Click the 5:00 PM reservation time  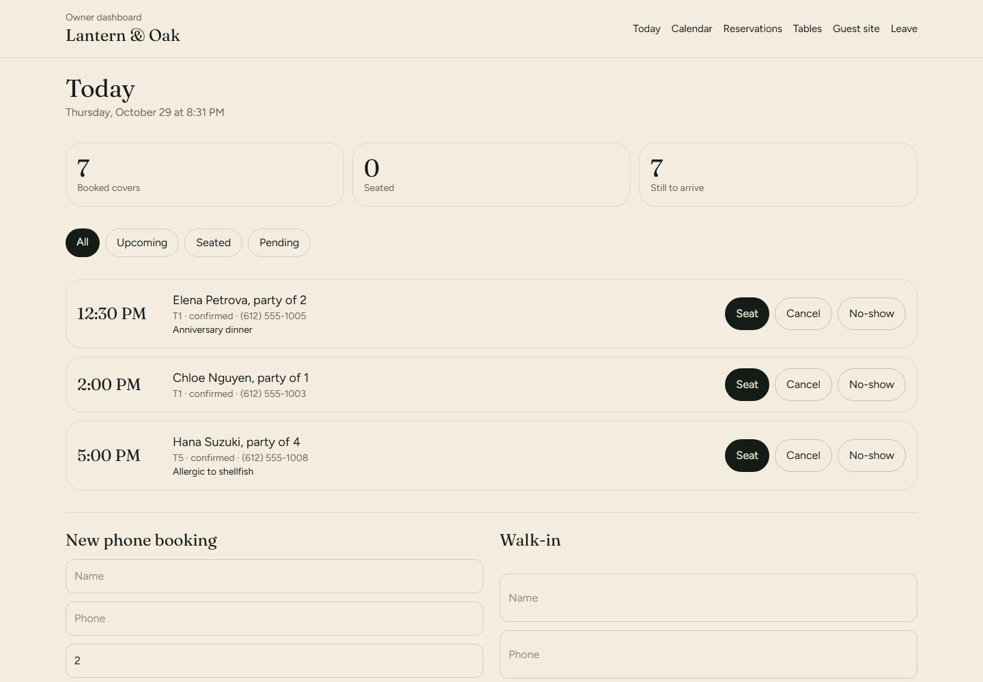[109, 456]
